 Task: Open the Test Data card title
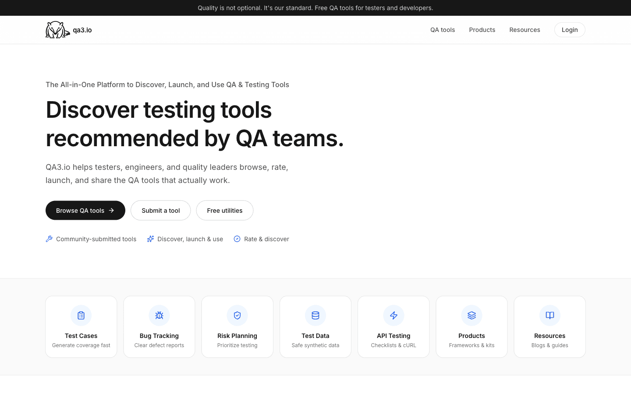pyautogui.click(x=315, y=336)
